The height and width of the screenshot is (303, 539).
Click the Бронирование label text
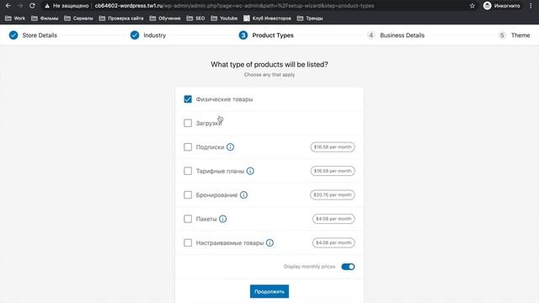(x=216, y=194)
